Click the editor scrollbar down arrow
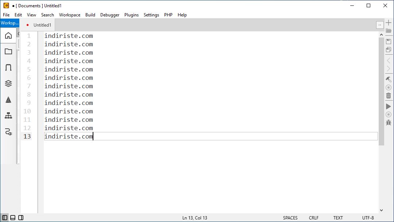The image size is (394, 222). click(382, 210)
